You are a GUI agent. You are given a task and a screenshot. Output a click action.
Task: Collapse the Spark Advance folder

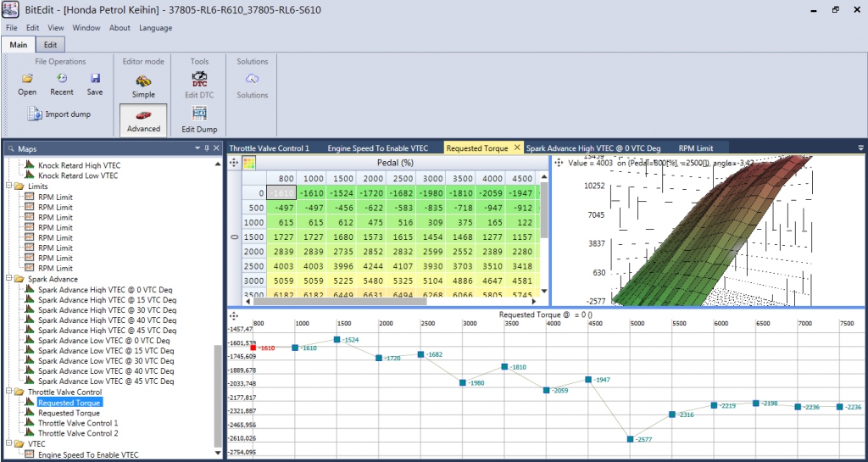tap(8, 279)
